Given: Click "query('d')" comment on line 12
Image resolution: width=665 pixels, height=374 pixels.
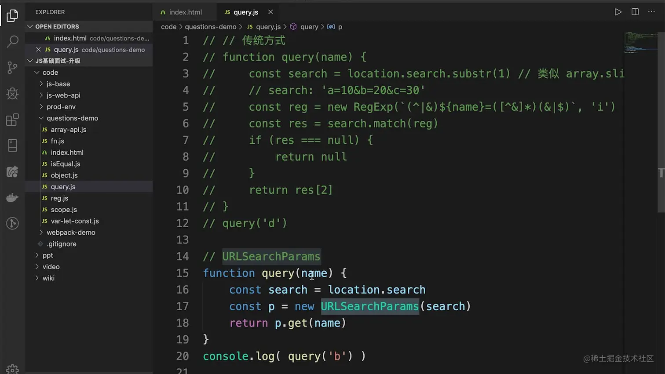Looking at the screenshot, I should (255, 223).
